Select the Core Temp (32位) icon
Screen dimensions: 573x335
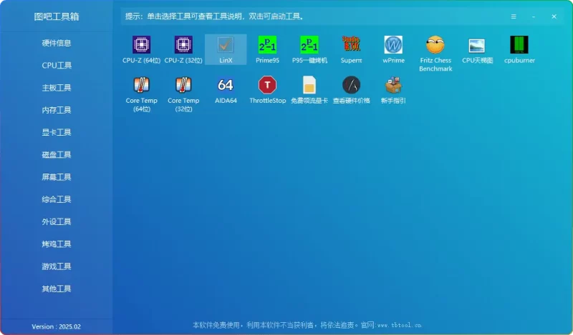point(183,85)
